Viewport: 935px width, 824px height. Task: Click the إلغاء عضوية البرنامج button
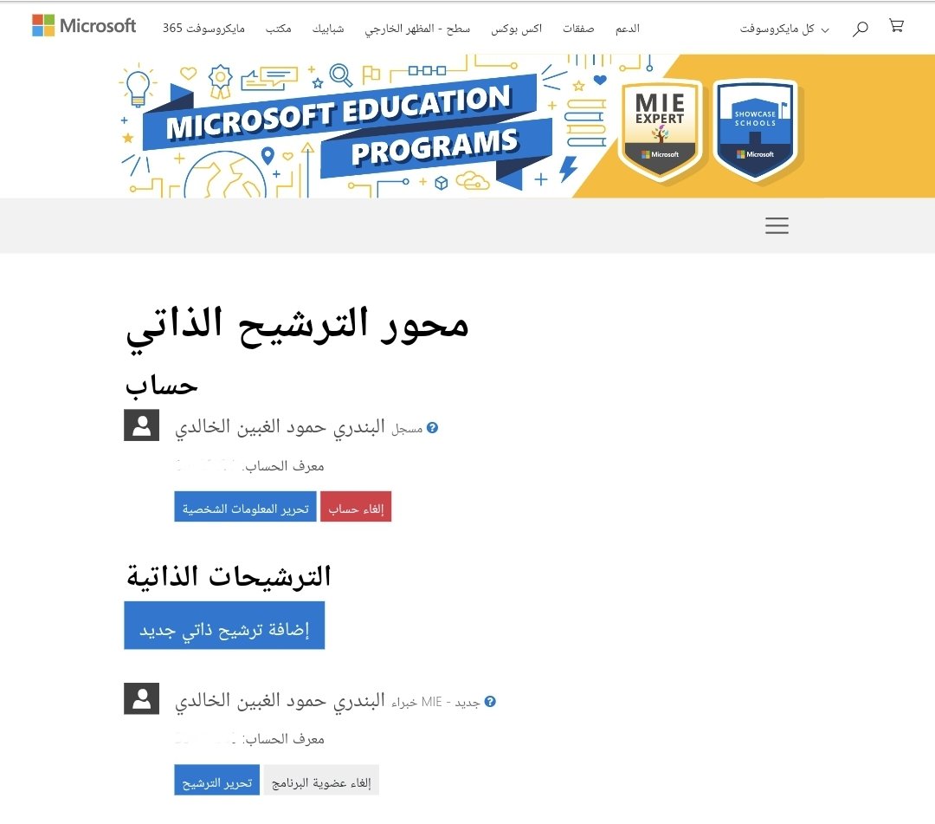(x=321, y=780)
